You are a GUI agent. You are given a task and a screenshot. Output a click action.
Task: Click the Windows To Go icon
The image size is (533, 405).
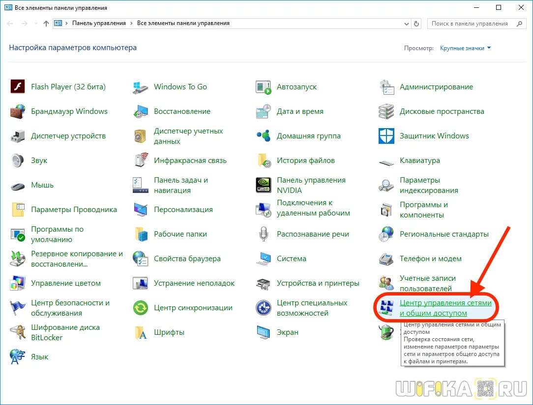click(x=141, y=87)
